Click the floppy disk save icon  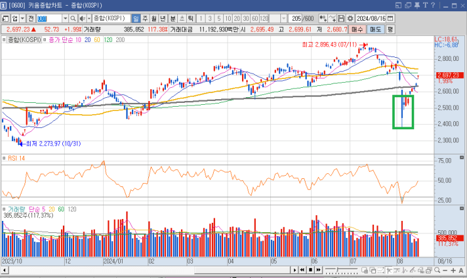tap(341, 18)
